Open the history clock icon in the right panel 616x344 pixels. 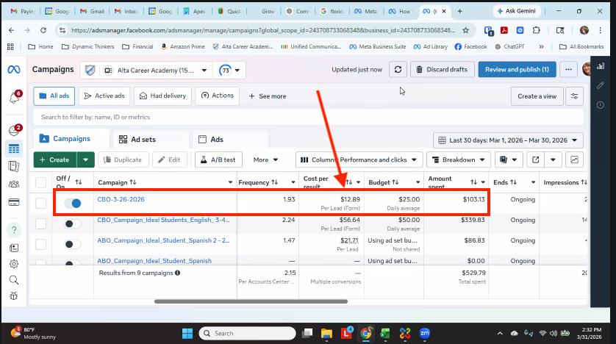coord(601,105)
